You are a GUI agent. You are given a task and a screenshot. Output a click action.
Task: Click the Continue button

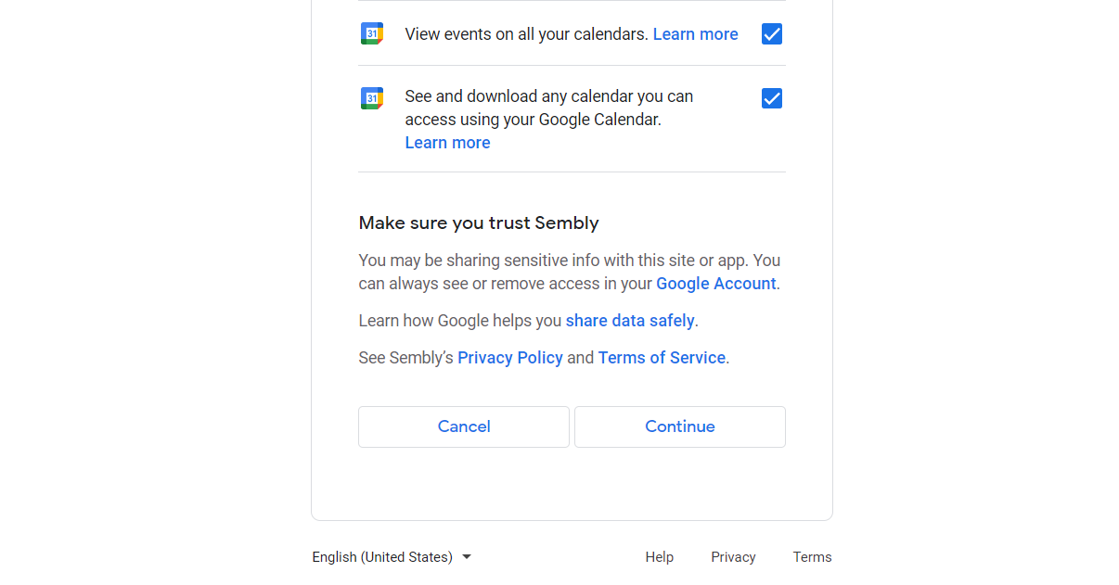[680, 426]
